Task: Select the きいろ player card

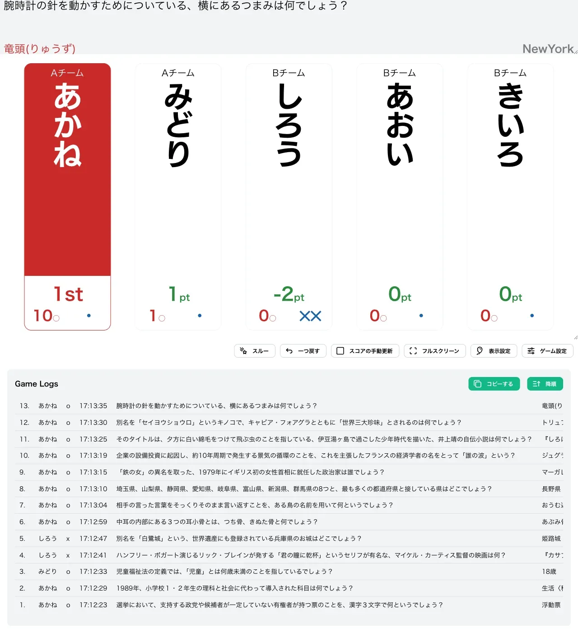Action: pos(511,196)
